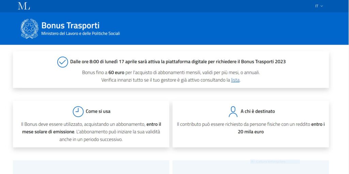Click the checkmark circle icon in announcement

[63, 62]
